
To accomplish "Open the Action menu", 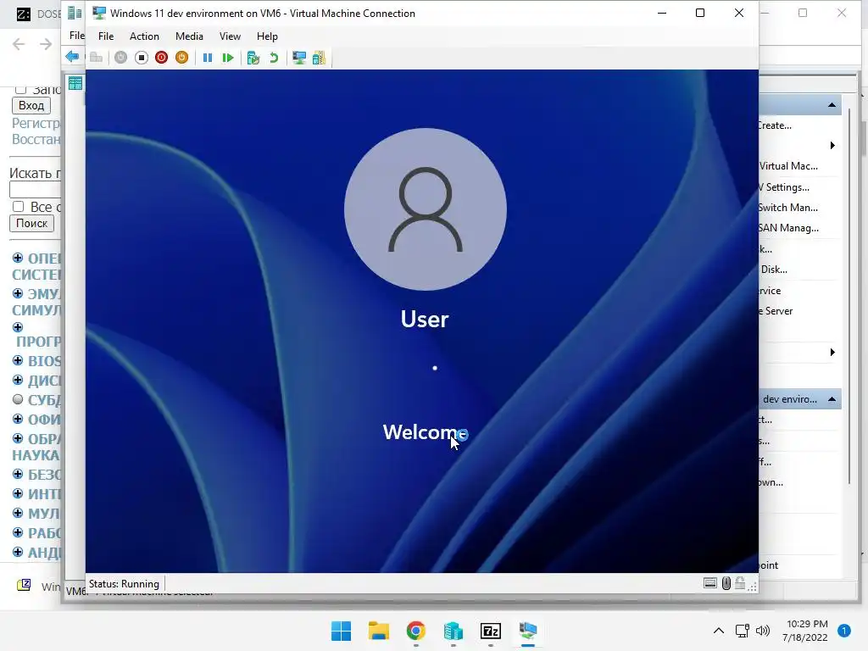I will click(144, 36).
